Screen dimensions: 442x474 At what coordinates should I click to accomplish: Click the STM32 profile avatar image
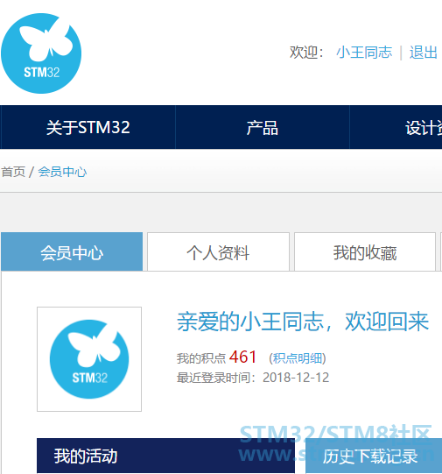(x=89, y=359)
